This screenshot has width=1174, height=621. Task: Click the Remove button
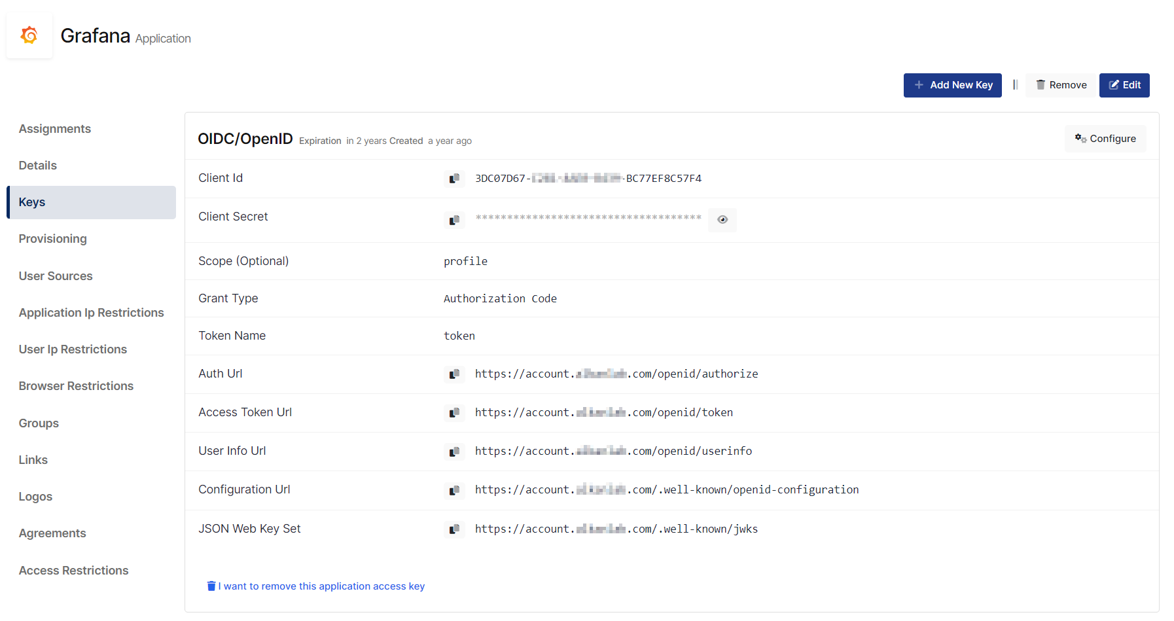click(x=1061, y=85)
